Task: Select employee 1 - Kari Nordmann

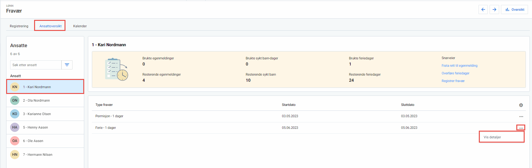Action: tap(45, 87)
